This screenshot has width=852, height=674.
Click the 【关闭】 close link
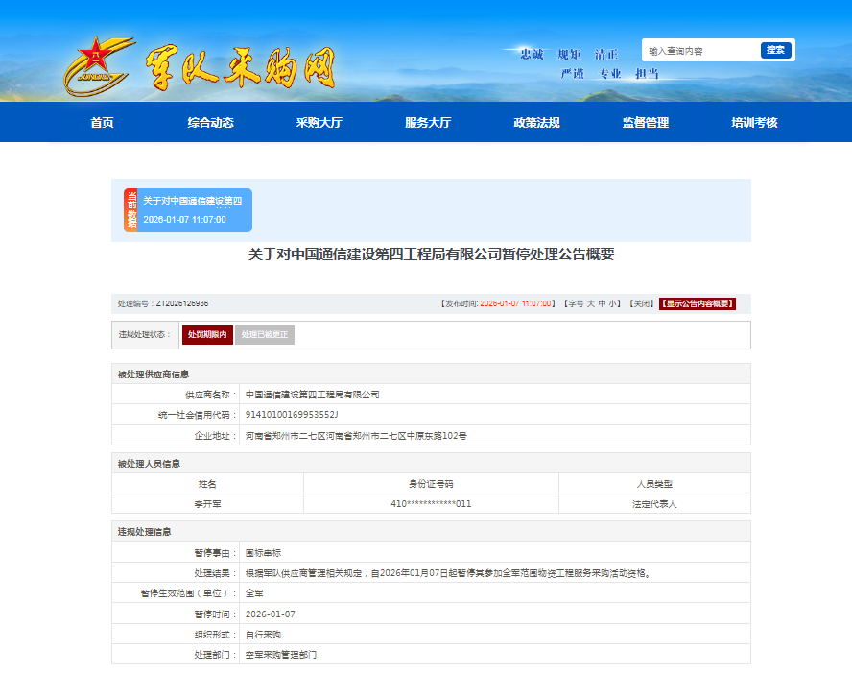(x=640, y=303)
